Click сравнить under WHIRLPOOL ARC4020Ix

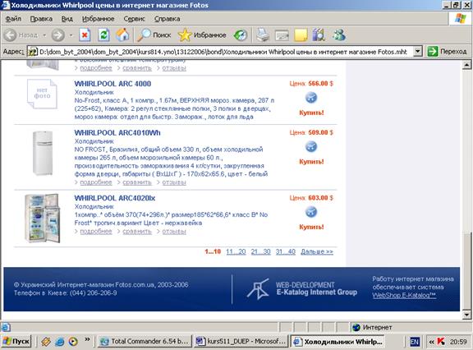click(x=137, y=232)
